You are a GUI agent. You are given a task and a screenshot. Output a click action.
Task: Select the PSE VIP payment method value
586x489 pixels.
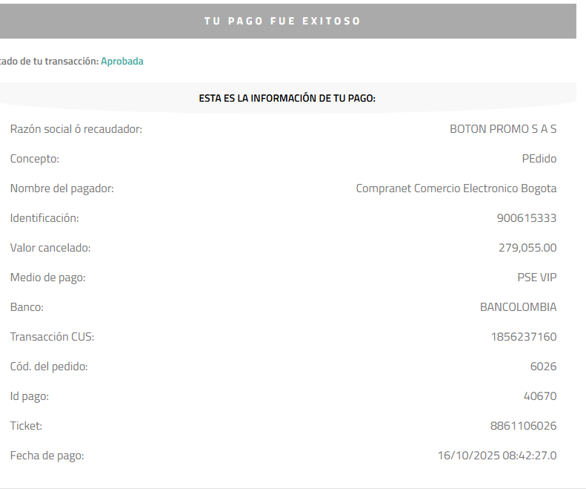pyautogui.click(x=537, y=277)
